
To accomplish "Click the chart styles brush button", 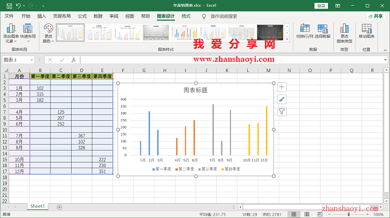I will [x=282, y=100].
